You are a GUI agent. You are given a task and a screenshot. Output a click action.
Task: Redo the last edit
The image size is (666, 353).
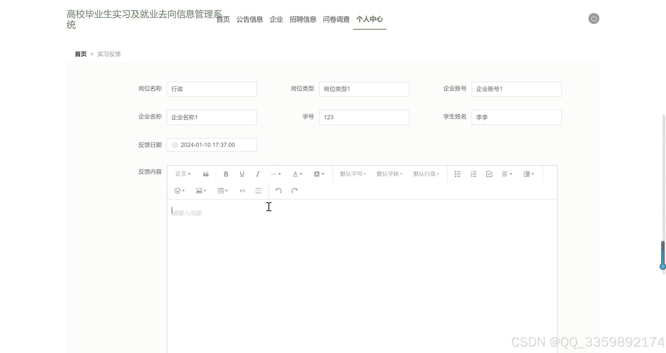(x=294, y=191)
